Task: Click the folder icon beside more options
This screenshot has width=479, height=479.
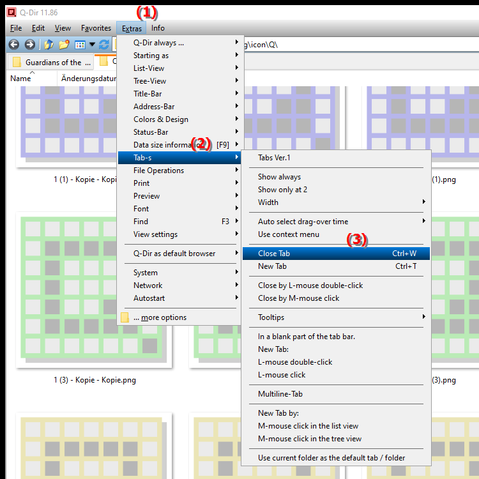Action: (x=125, y=317)
